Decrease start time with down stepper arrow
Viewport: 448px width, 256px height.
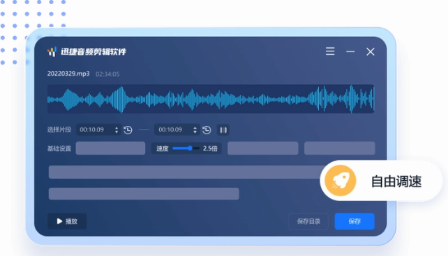117,132
